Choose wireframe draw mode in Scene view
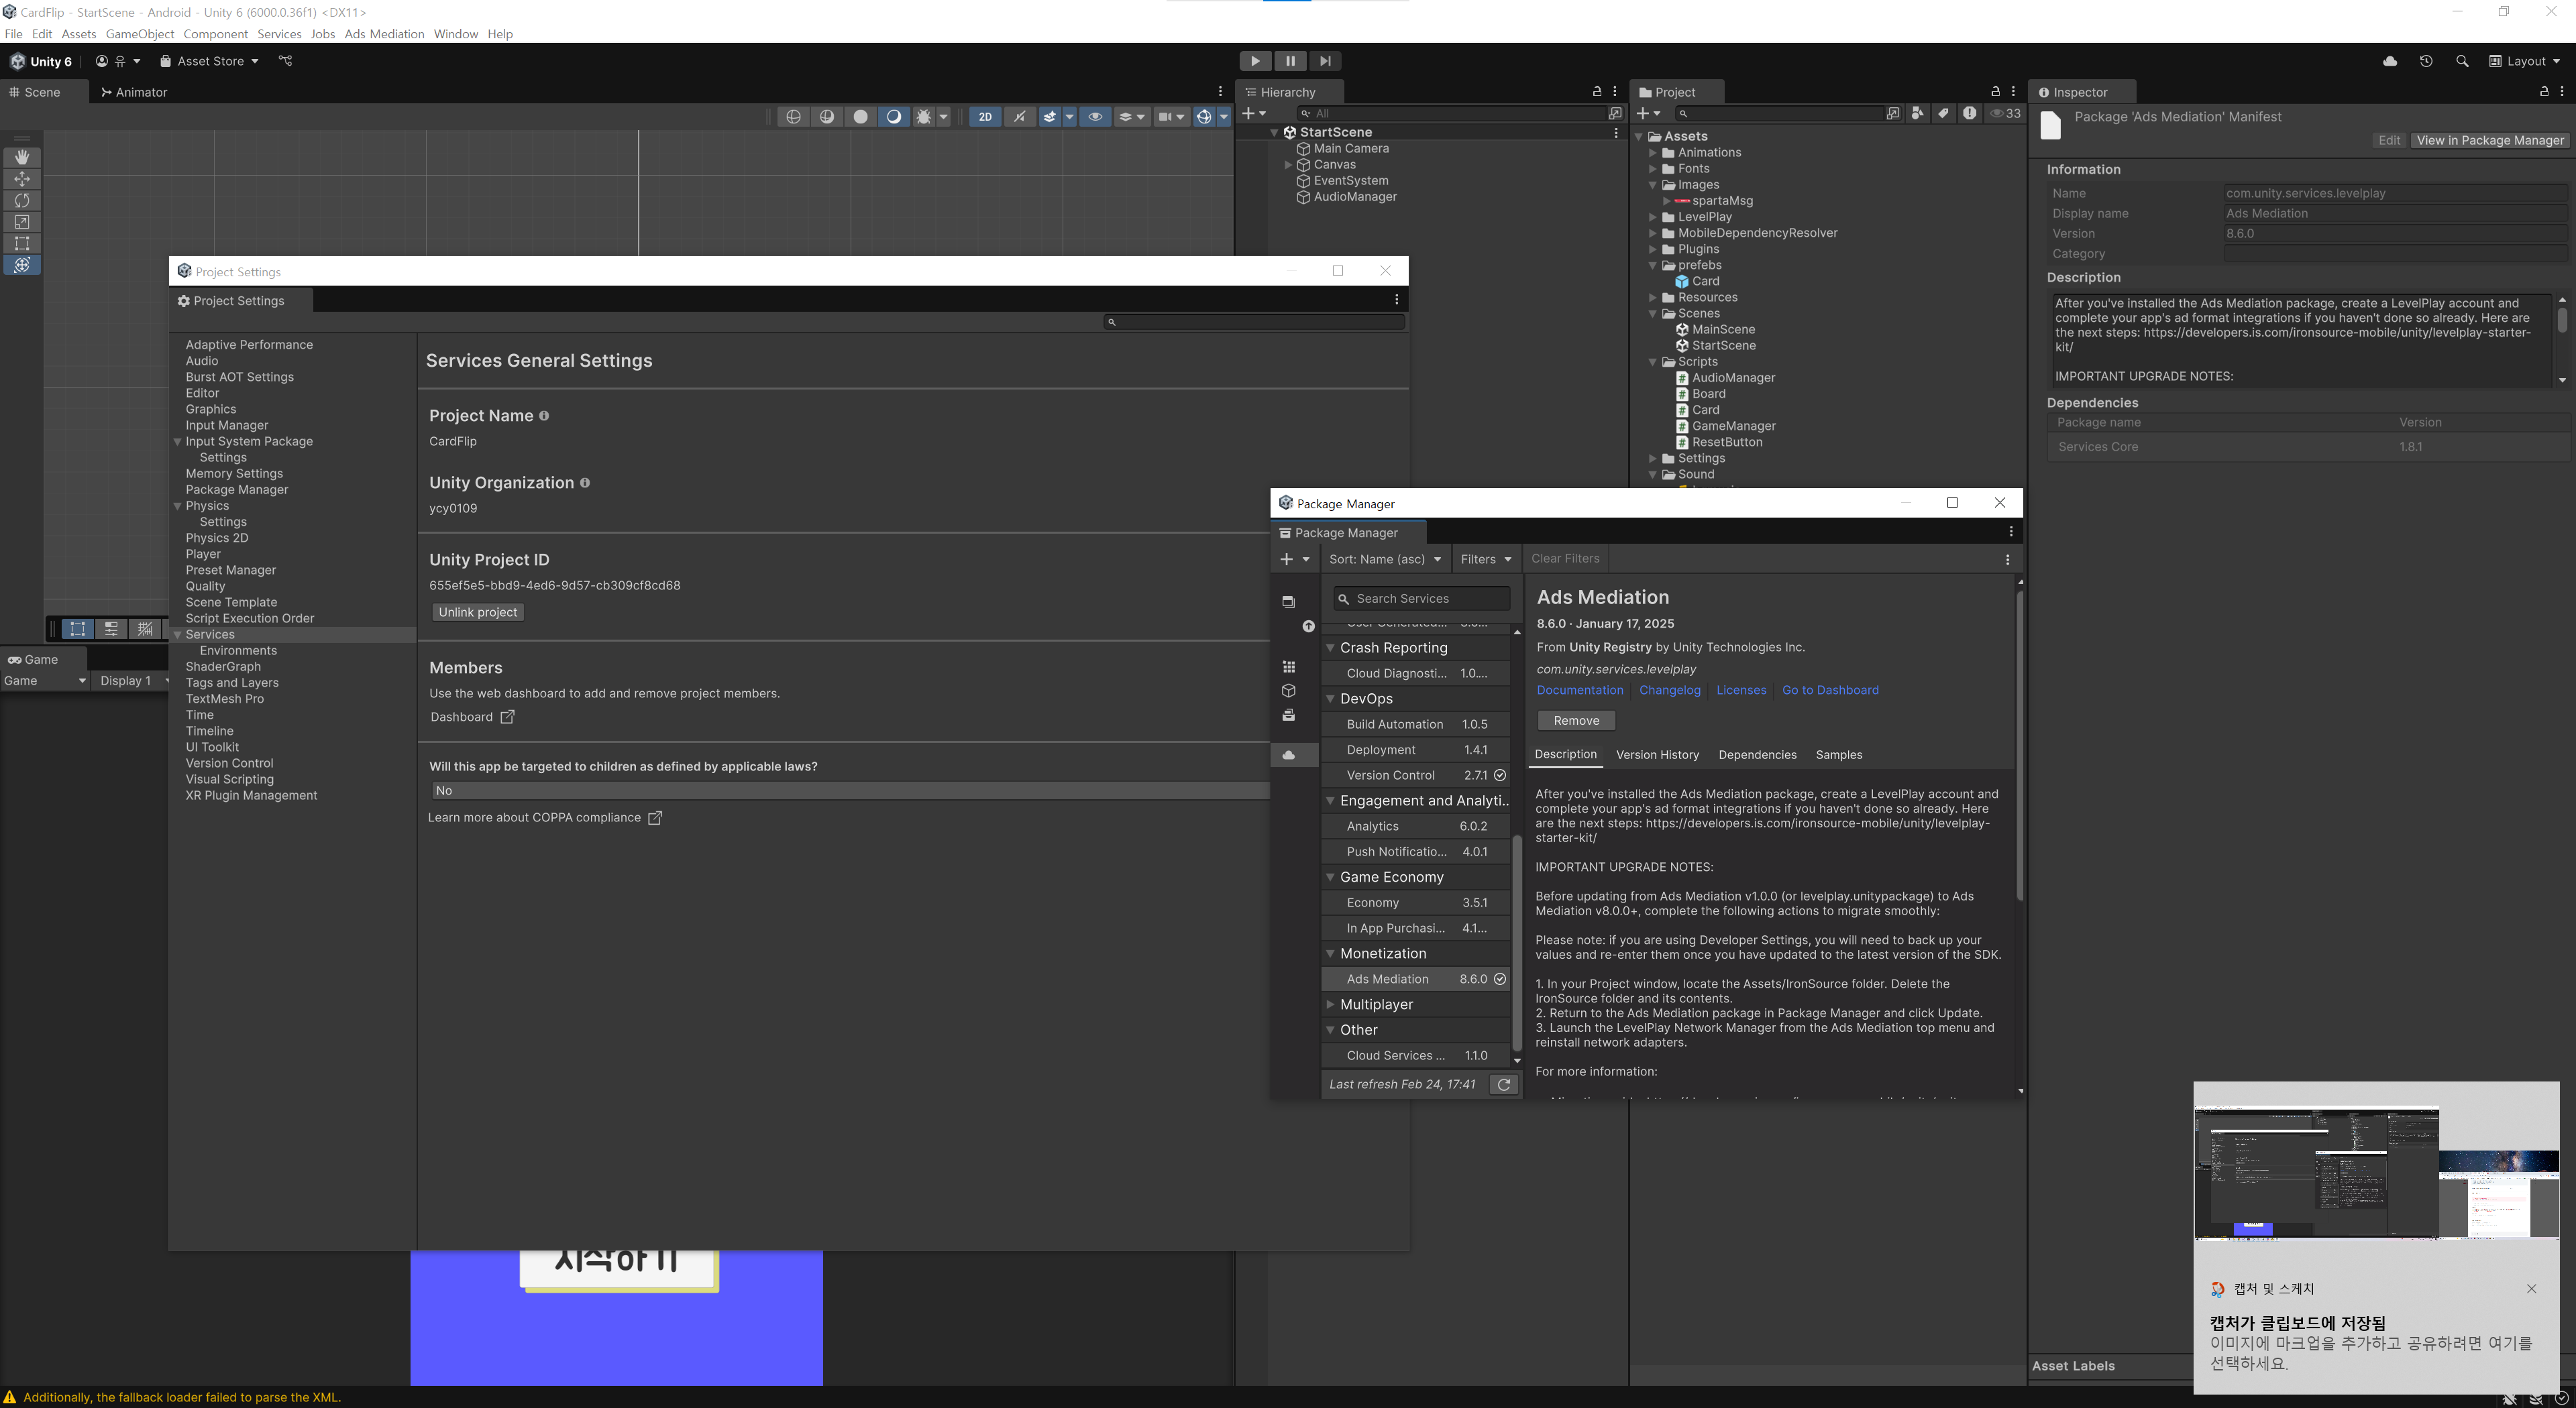Viewport: 2576px width, 1408px height. [794, 117]
